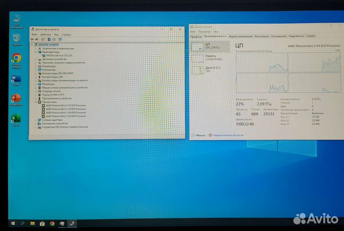This screenshot has width=344, height=231.
Task: Click AMD Phenom processor title in Task Manager
Action: 314,46
